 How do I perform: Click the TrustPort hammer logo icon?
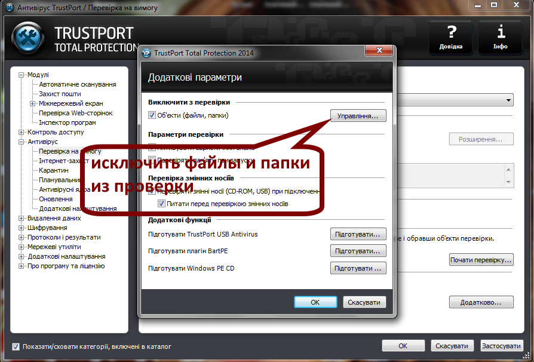[29, 38]
